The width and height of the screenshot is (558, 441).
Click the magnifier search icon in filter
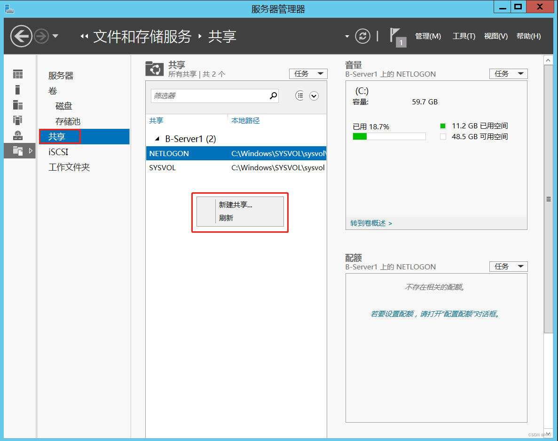click(273, 95)
